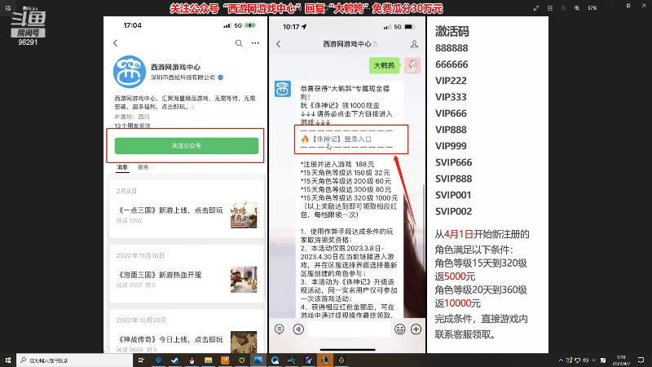
Task: Click the activation code VIP222
Action: pos(451,81)
